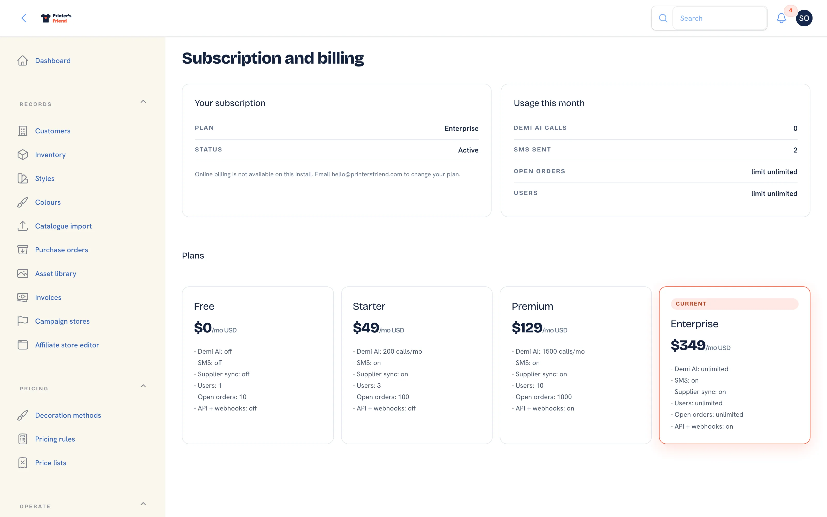
Task: Click the Customers building icon
Action: [x=22, y=131]
